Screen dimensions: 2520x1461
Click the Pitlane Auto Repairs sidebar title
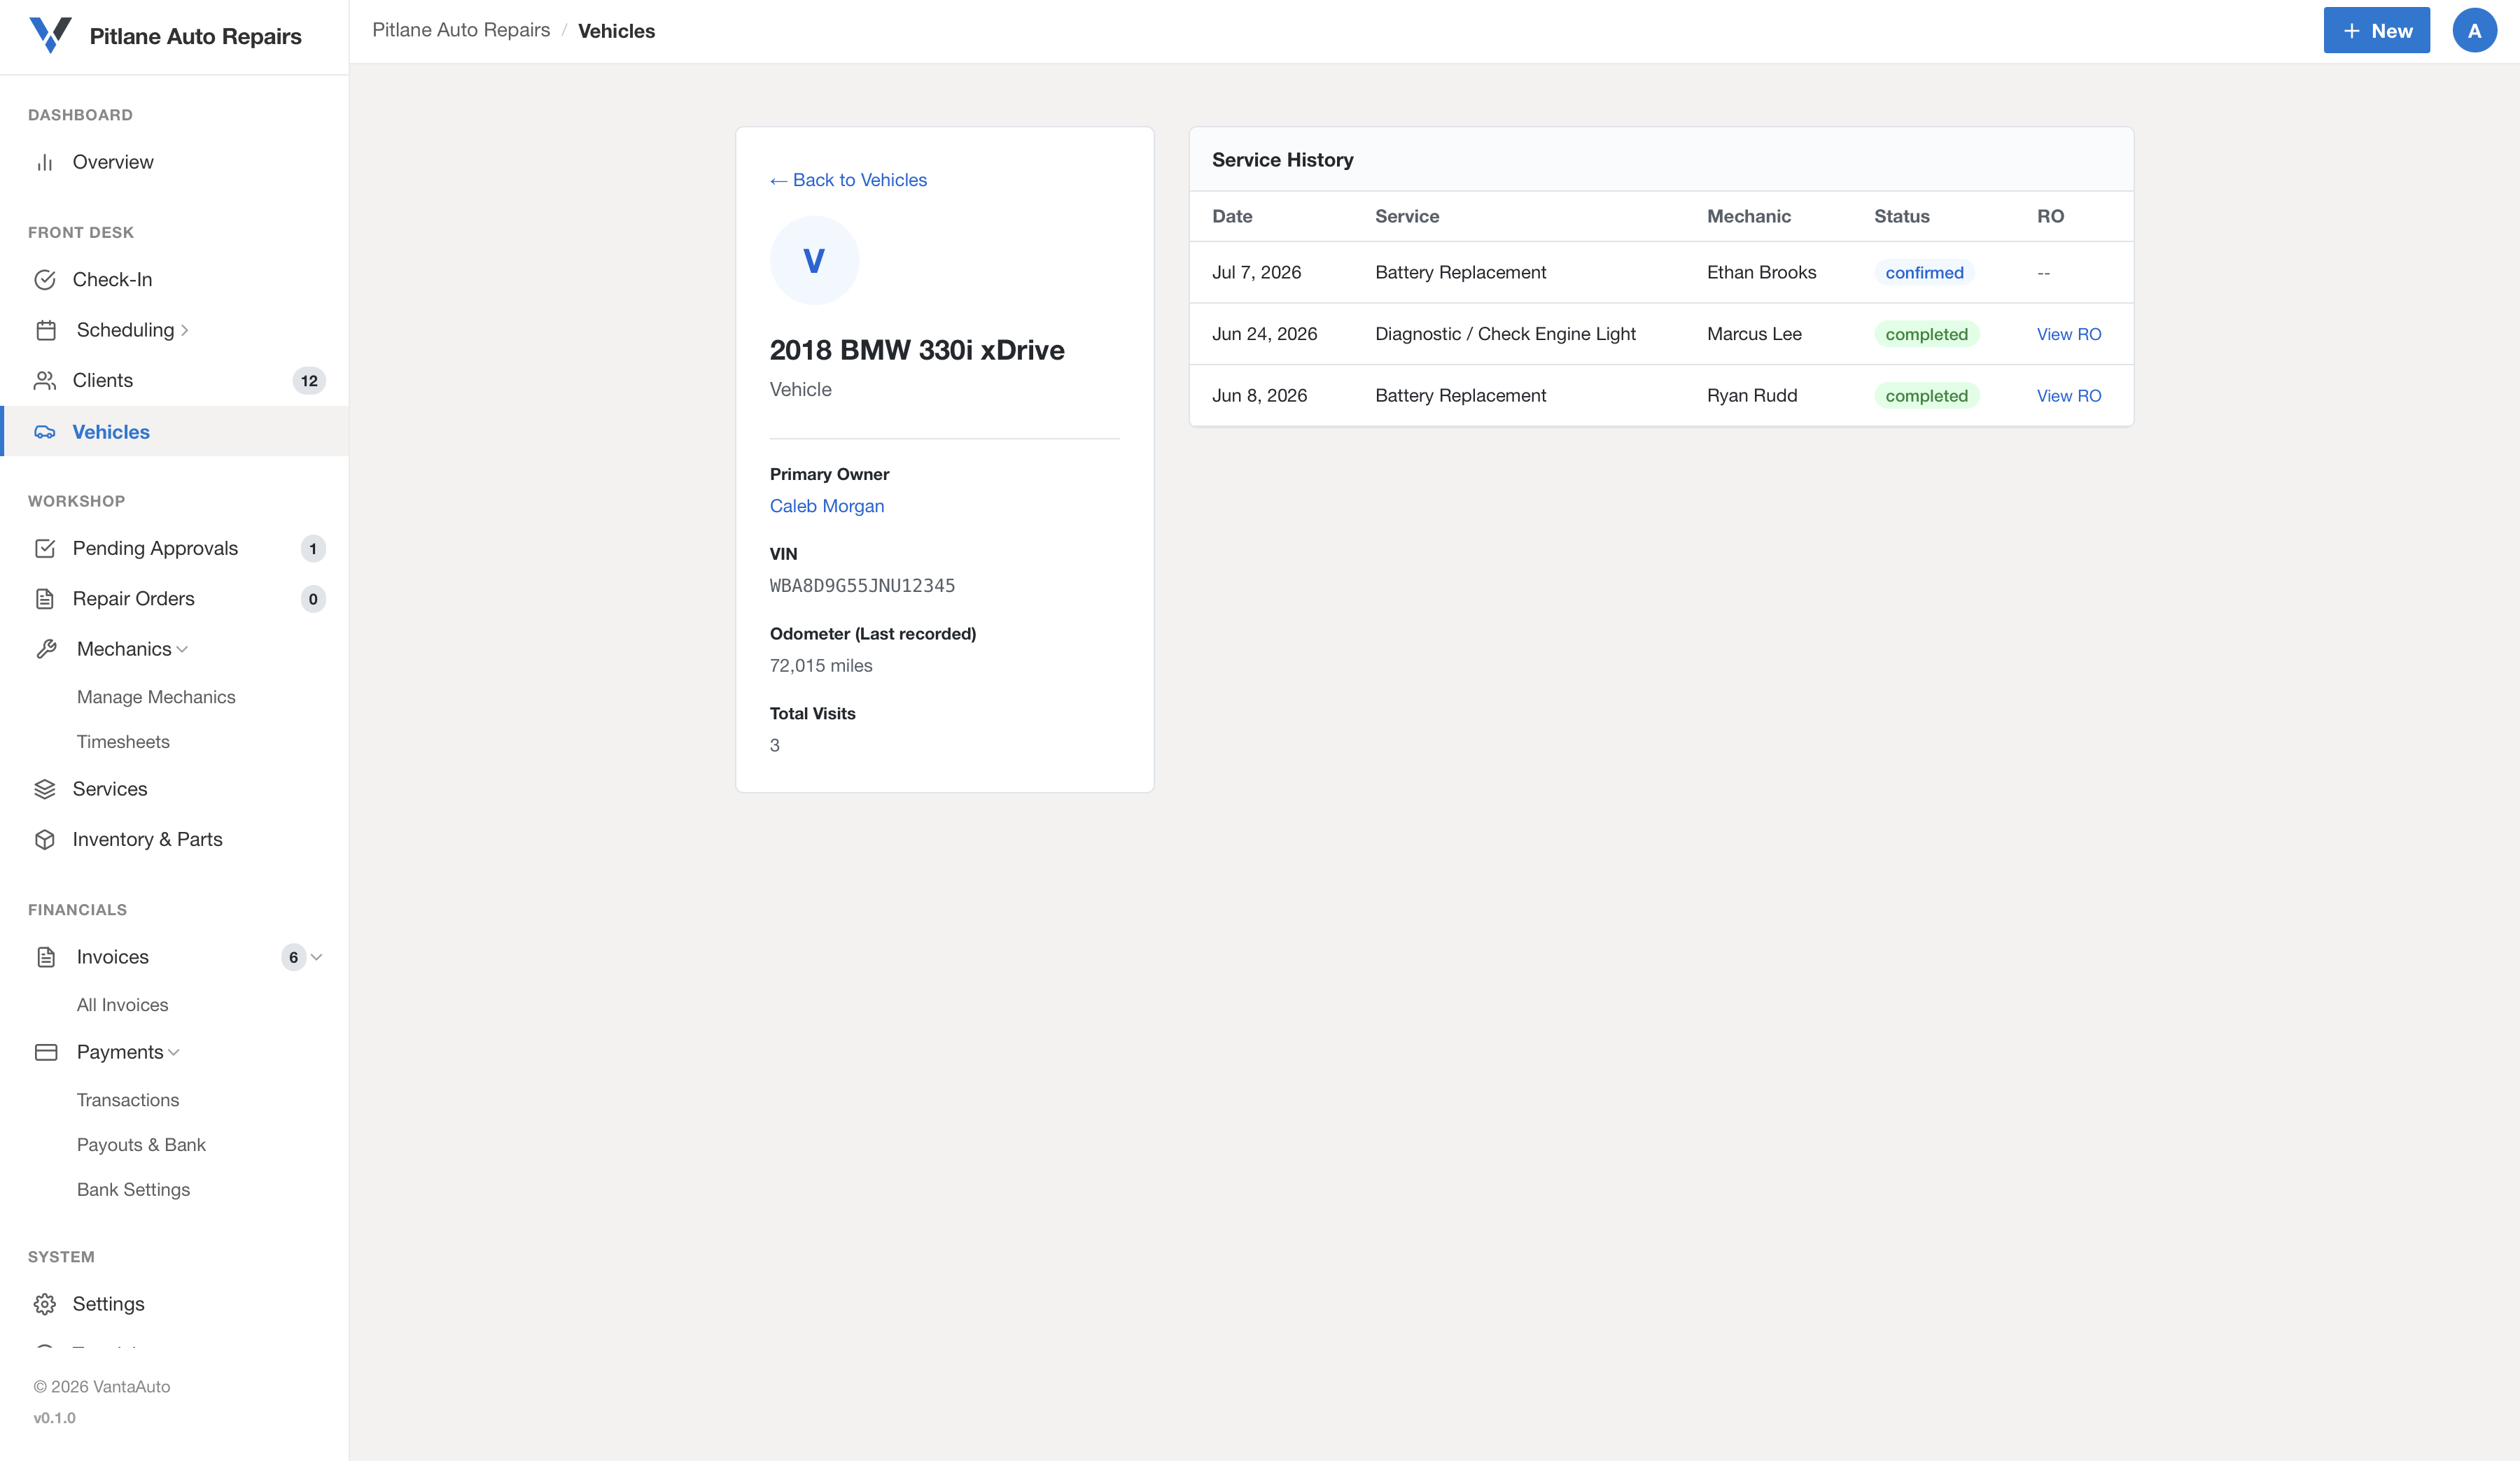(x=195, y=36)
